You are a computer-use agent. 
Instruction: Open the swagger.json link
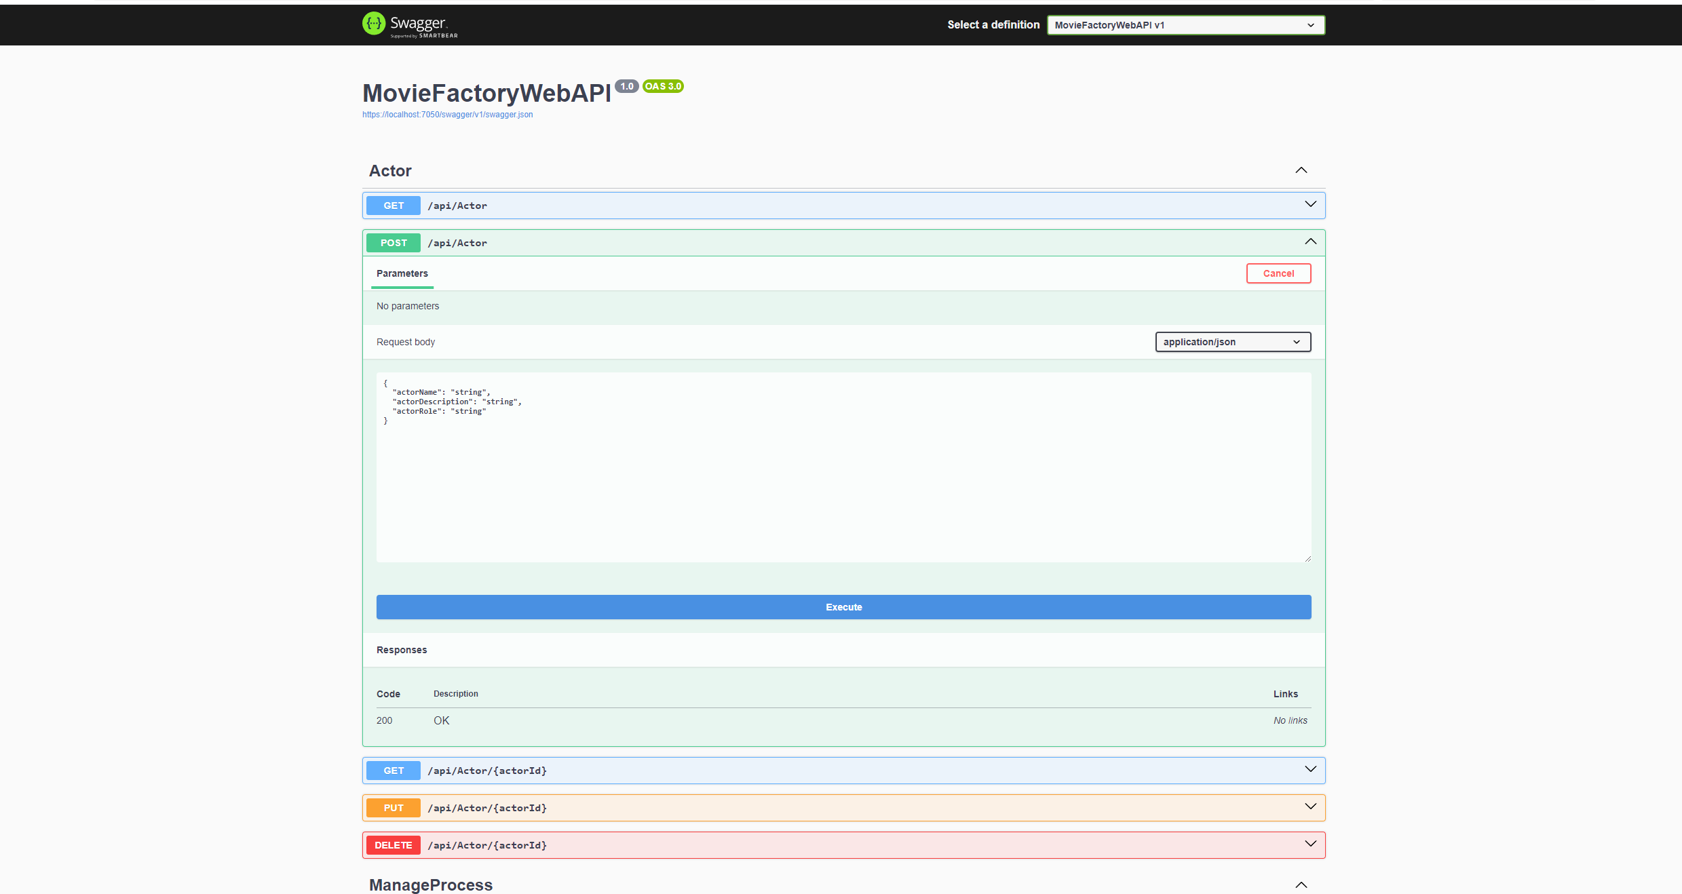[447, 115]
